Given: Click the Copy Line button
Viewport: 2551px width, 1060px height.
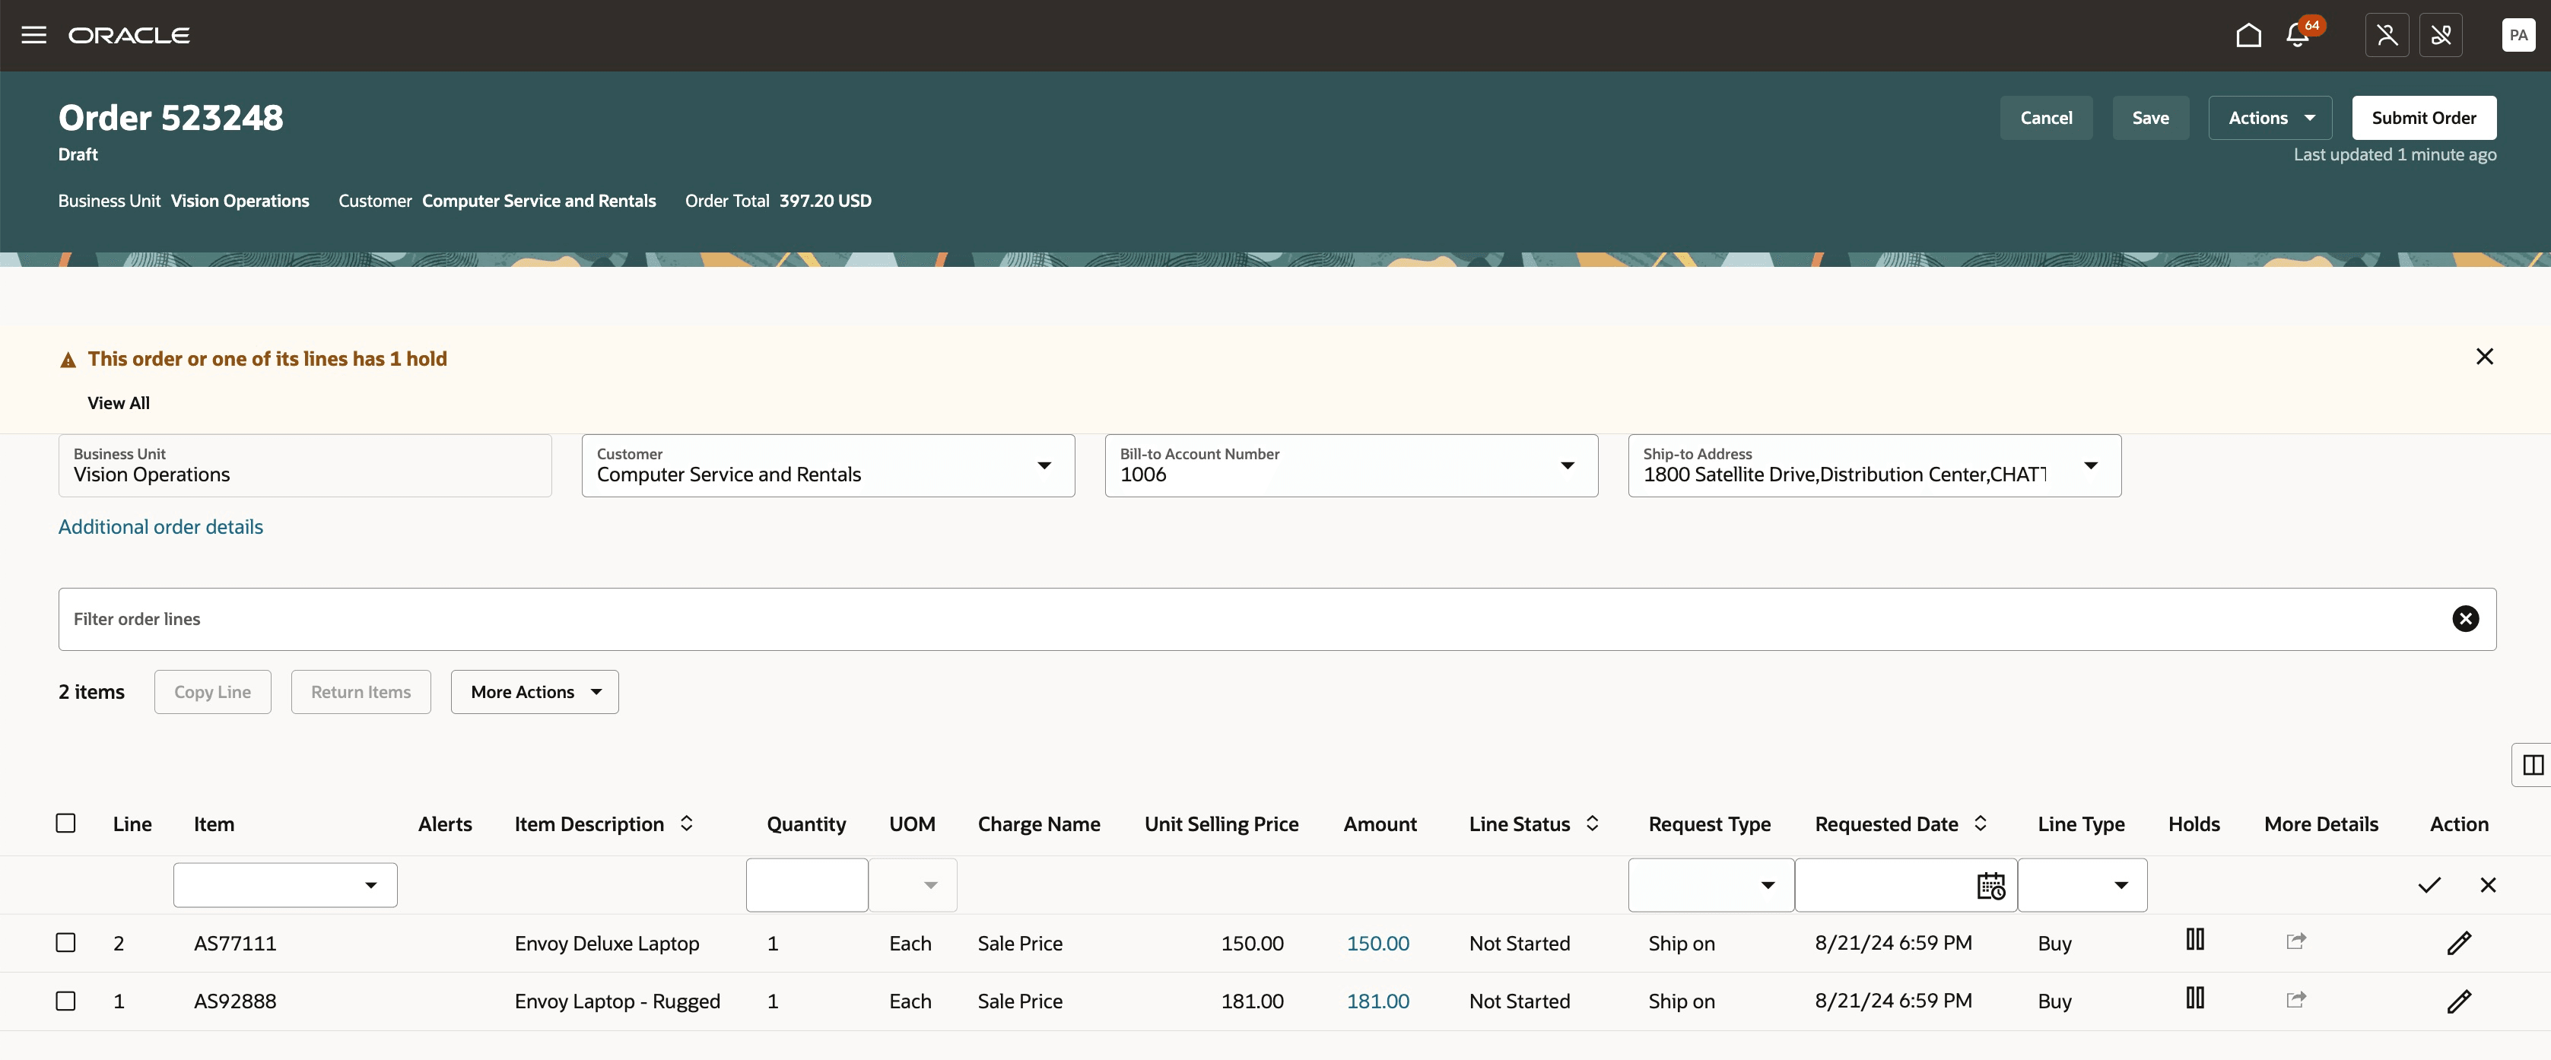Looking at the screenshot, I should 212,692.
